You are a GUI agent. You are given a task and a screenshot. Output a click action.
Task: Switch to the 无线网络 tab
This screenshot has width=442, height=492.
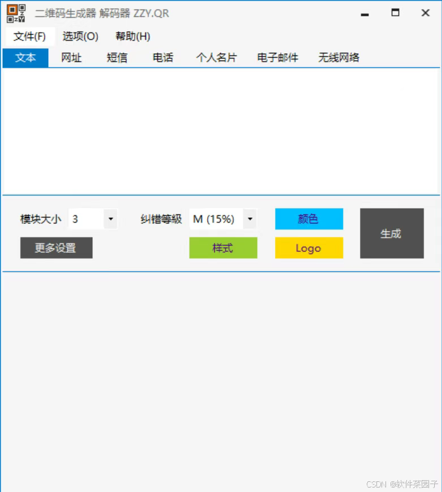(x=338, y=58)
